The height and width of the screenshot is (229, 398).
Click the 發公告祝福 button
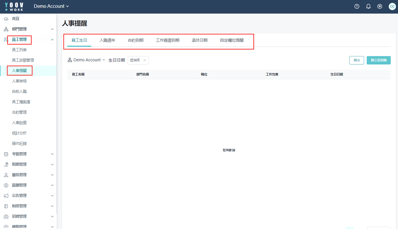click(379, 60)
